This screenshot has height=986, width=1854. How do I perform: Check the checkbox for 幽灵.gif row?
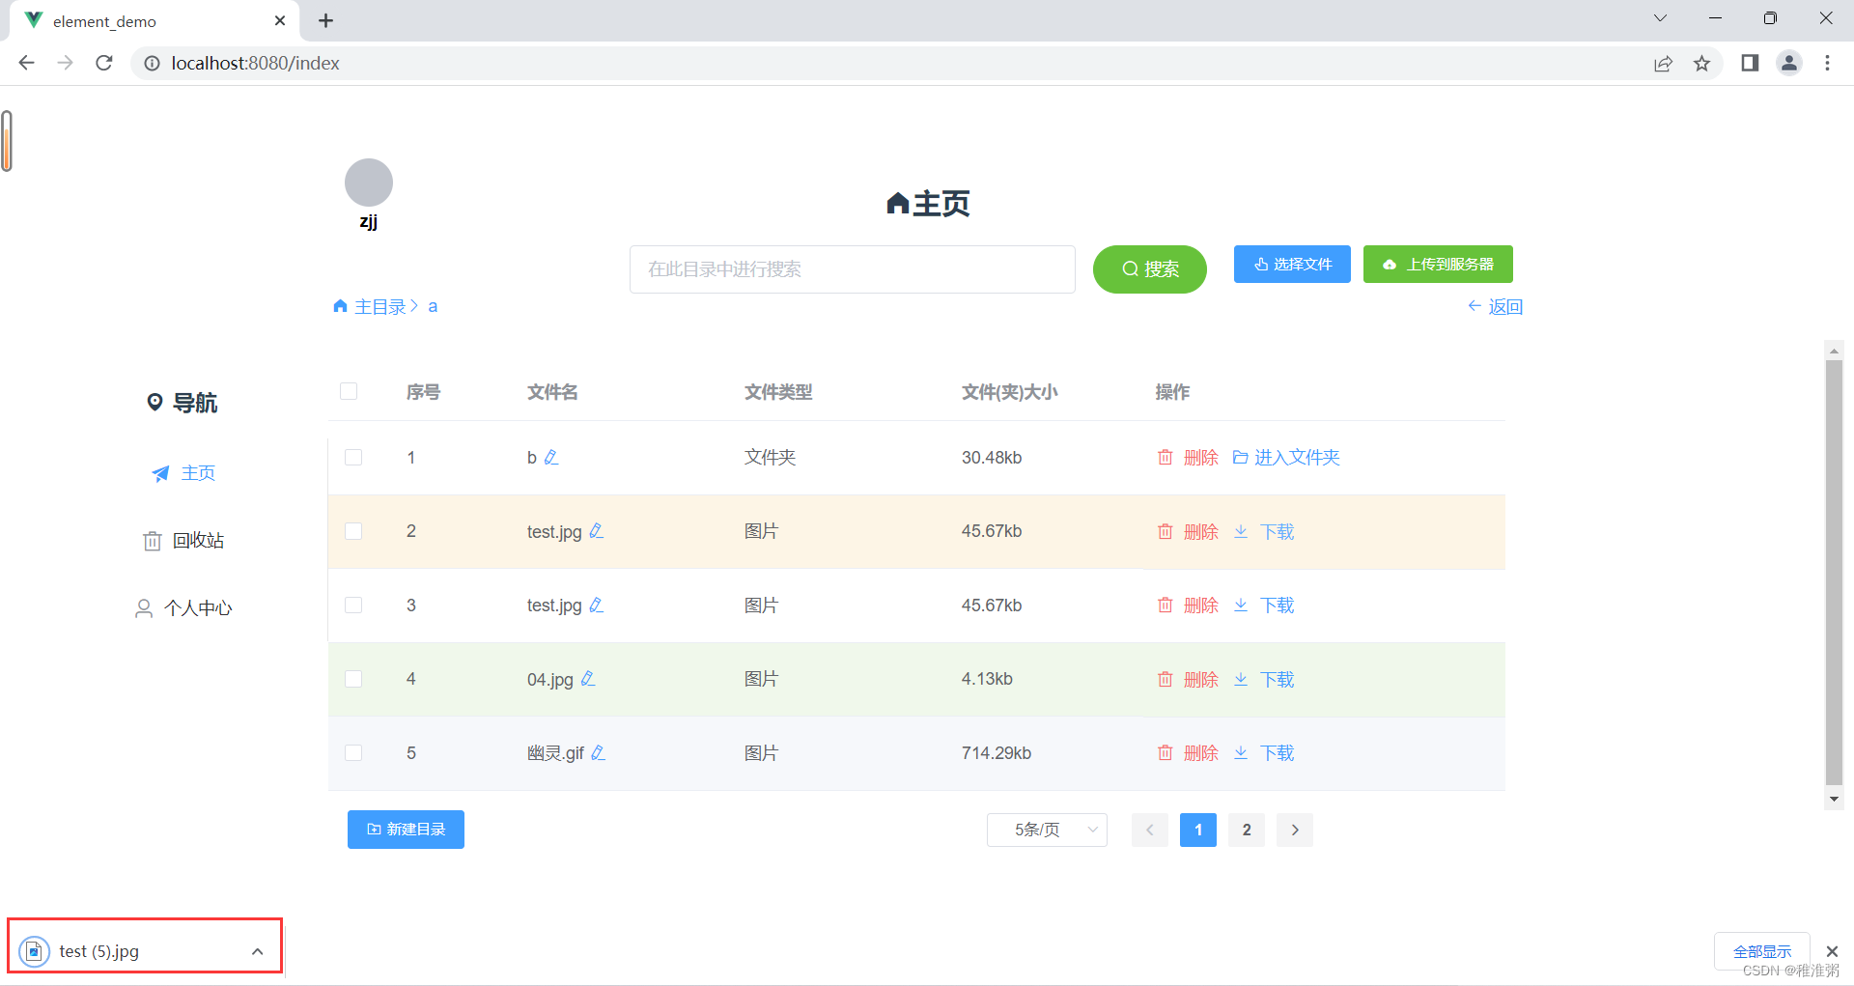point(353,752)
